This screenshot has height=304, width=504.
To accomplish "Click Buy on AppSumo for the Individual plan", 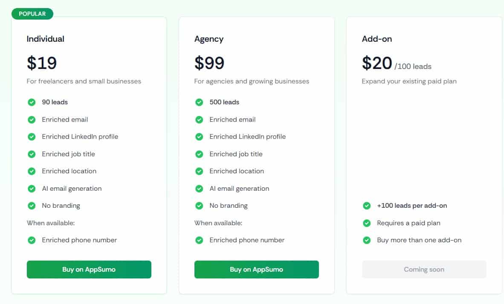I will [89, 269].
